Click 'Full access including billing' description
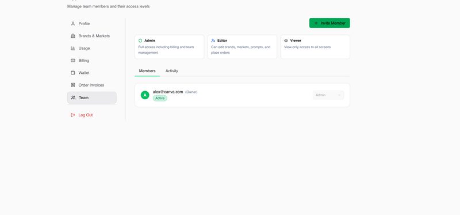 tap(166, 50)
